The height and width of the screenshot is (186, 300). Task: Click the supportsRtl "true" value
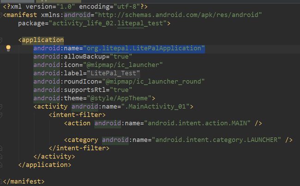point(121,90)
